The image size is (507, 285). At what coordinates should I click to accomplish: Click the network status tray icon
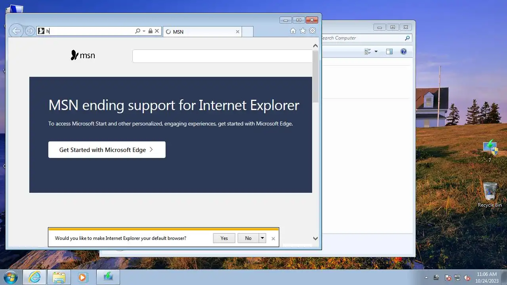[457, 277]
